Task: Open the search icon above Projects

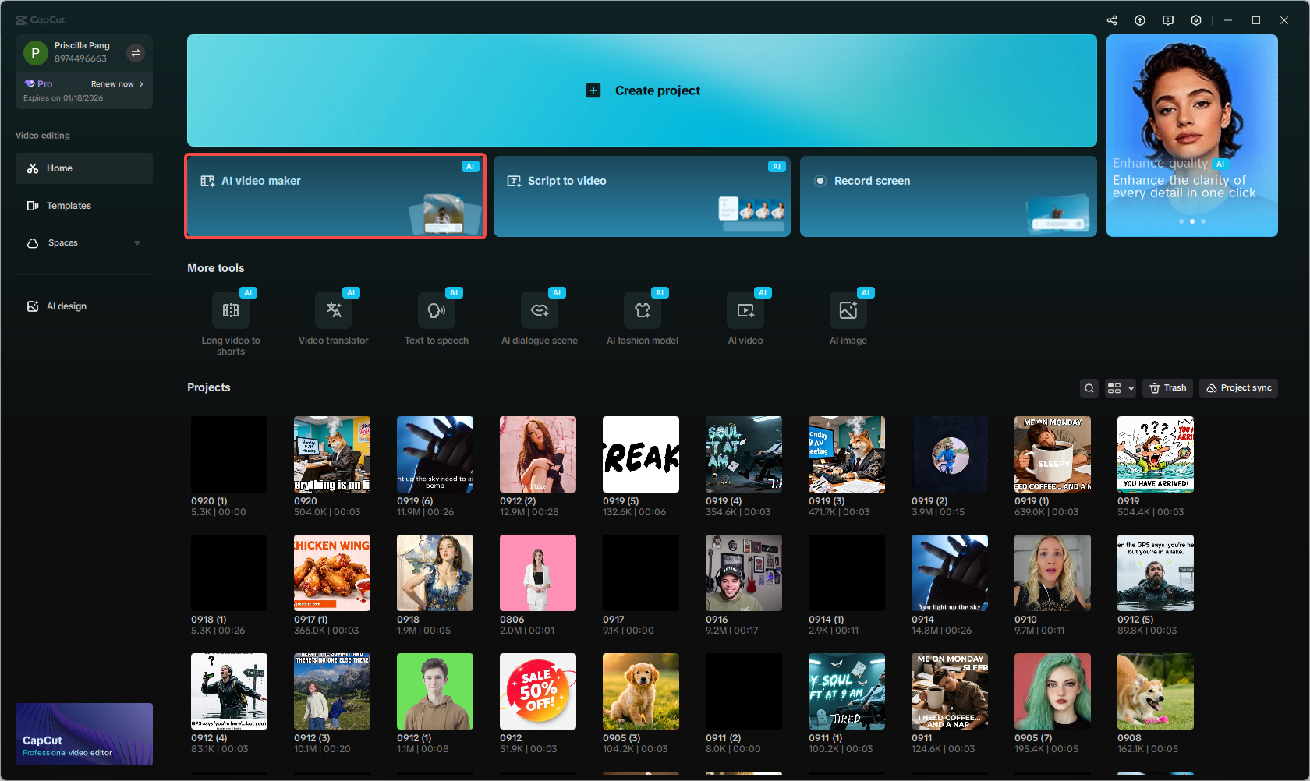Action: point(1089,387)
